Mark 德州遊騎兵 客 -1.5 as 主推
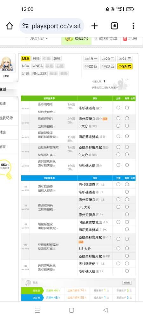Viewport: 143px width, 319px height. (x=118, y=199)
